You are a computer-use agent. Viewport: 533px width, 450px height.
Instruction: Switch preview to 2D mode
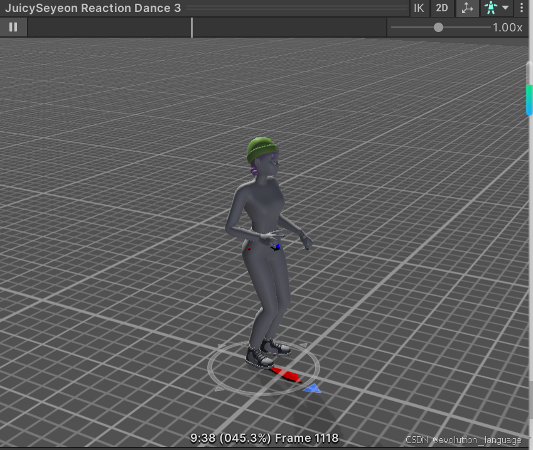[441, 8]
